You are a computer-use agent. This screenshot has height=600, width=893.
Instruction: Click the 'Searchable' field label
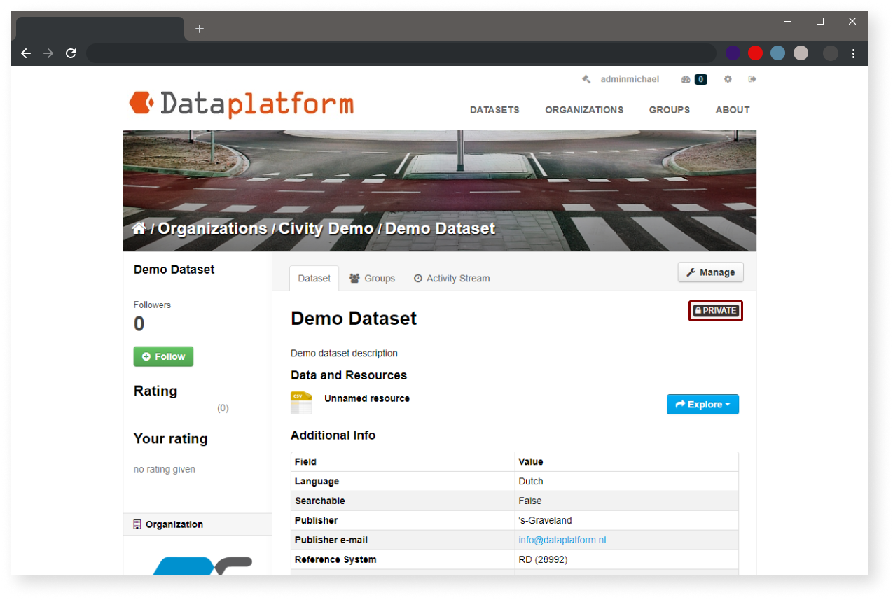tap(319, 501)
